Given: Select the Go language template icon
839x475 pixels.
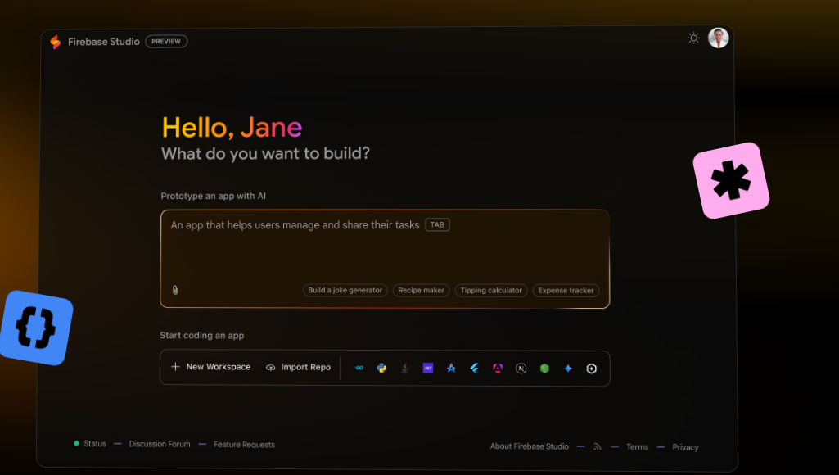Looking at the screenshot, I should click(x=359, y=369).
